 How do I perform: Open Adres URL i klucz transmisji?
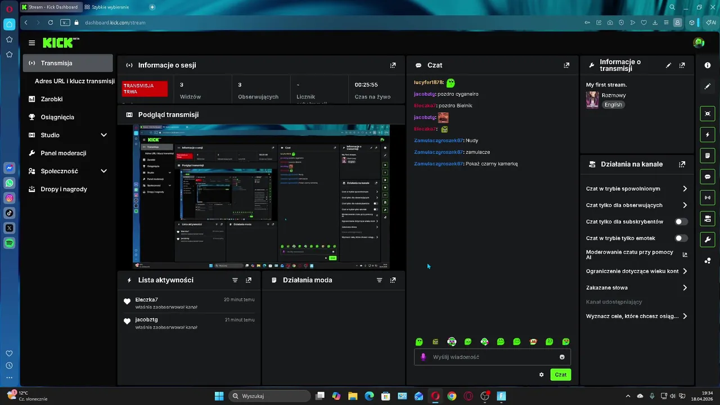pyautogui.click(x=74, y=81)
